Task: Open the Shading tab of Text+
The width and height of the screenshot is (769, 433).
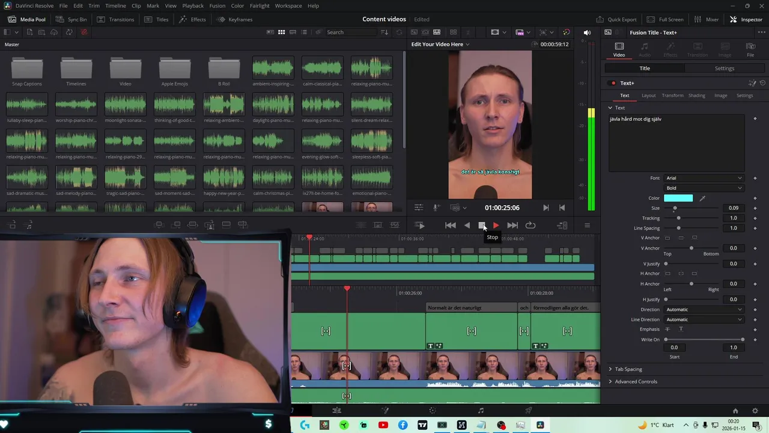Action: 696,95
